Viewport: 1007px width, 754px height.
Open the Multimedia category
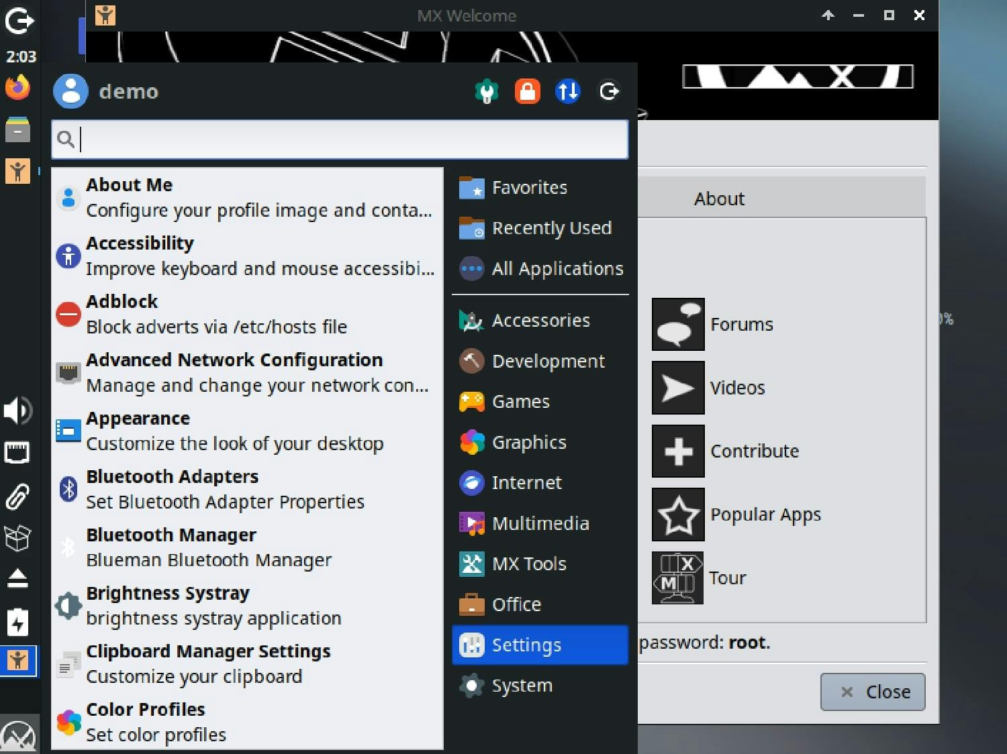coord(540,523)
